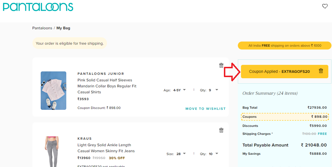The height and width of the screenshot is (167, 332).
Task: Click the Pantaloons logo
Action: (x=38, y=7)
